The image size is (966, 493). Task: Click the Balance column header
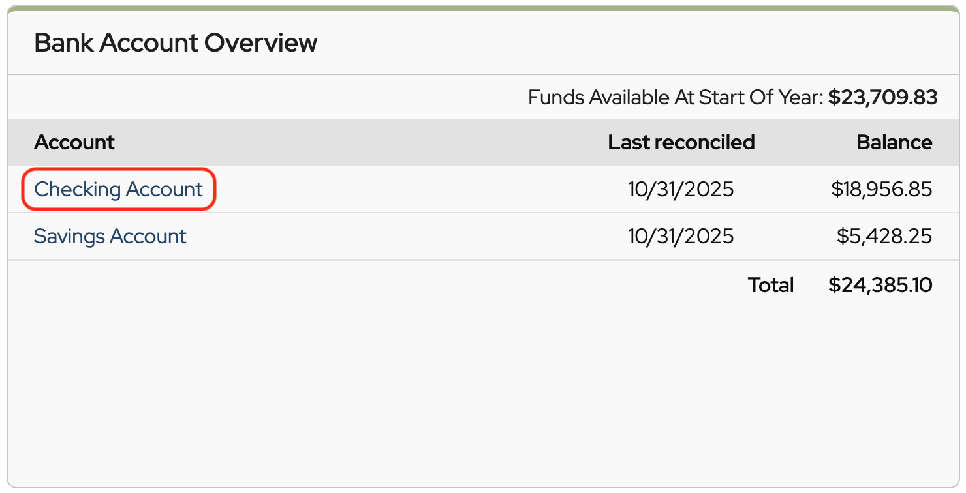tap(894, 142)
